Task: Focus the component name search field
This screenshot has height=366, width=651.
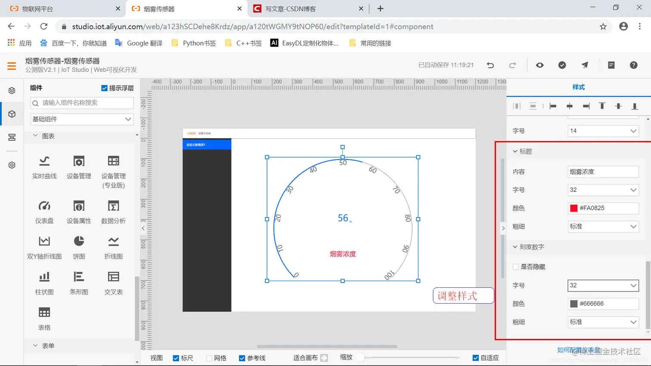Action: pyautogui.click(x=82, y=103)
